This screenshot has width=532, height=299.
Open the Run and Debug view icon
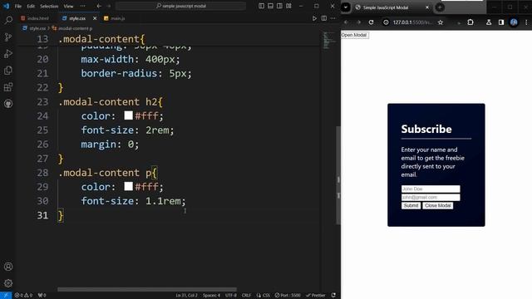[8, 53]
